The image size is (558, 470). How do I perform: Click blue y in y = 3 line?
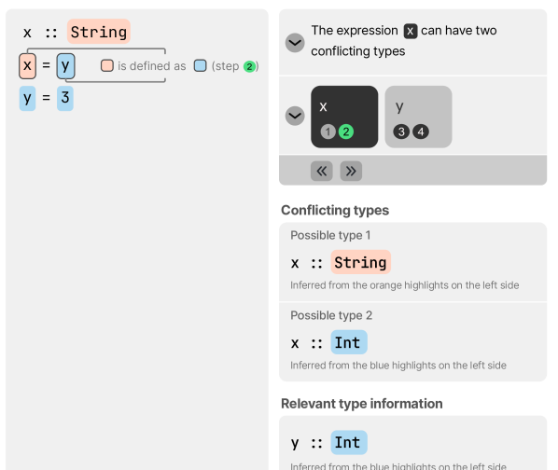(27, 98)
